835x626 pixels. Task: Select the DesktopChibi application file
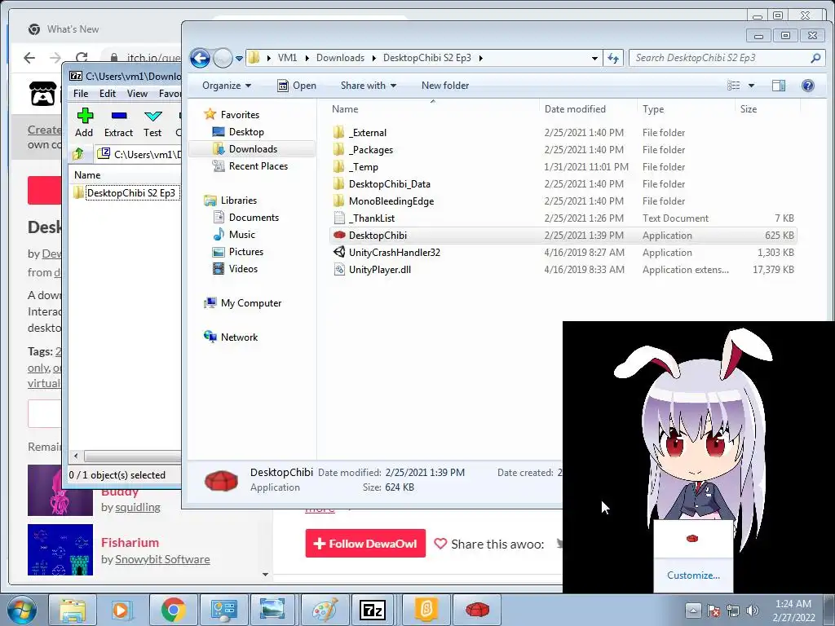pyautogui.click(x=563, y=236)
